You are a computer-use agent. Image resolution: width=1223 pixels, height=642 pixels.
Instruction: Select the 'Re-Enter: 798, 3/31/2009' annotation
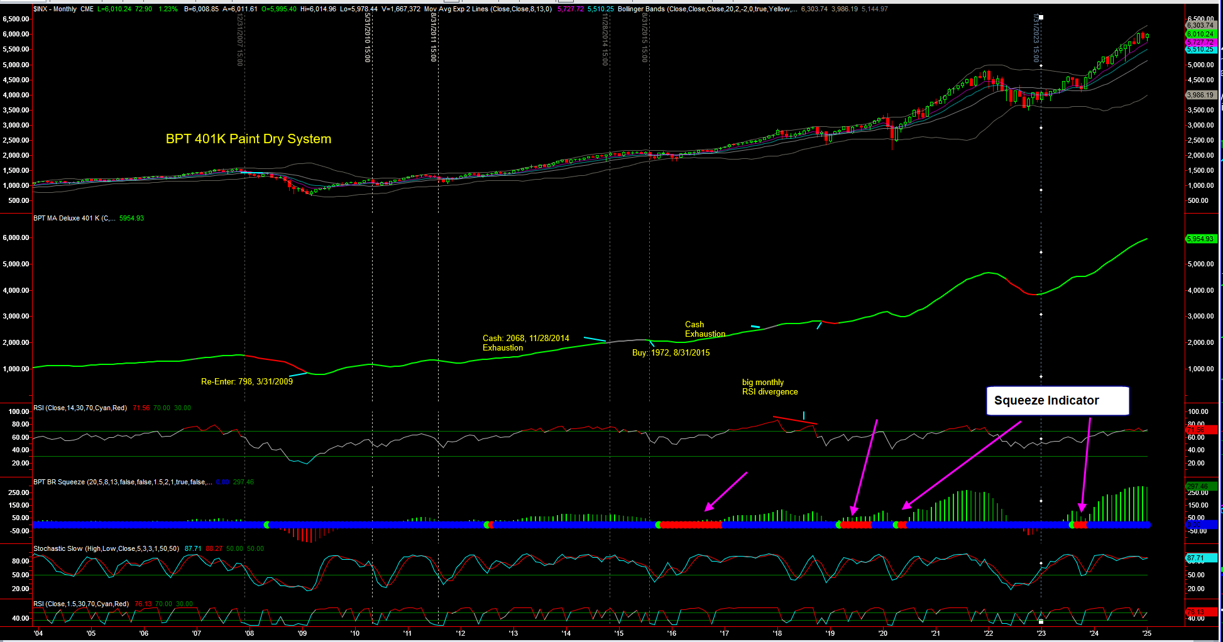tap(246, 381)
